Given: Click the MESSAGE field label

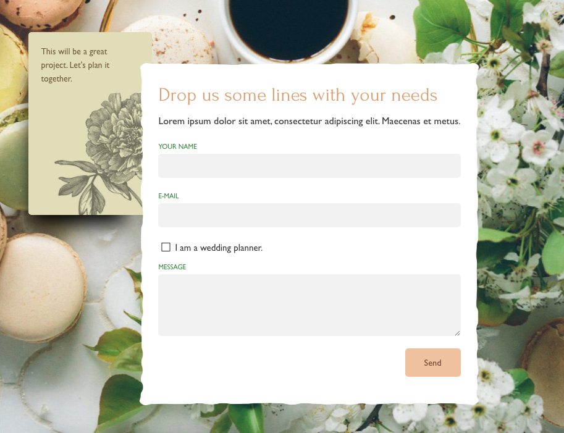Looking at the screenshot, I should [172, 267].
